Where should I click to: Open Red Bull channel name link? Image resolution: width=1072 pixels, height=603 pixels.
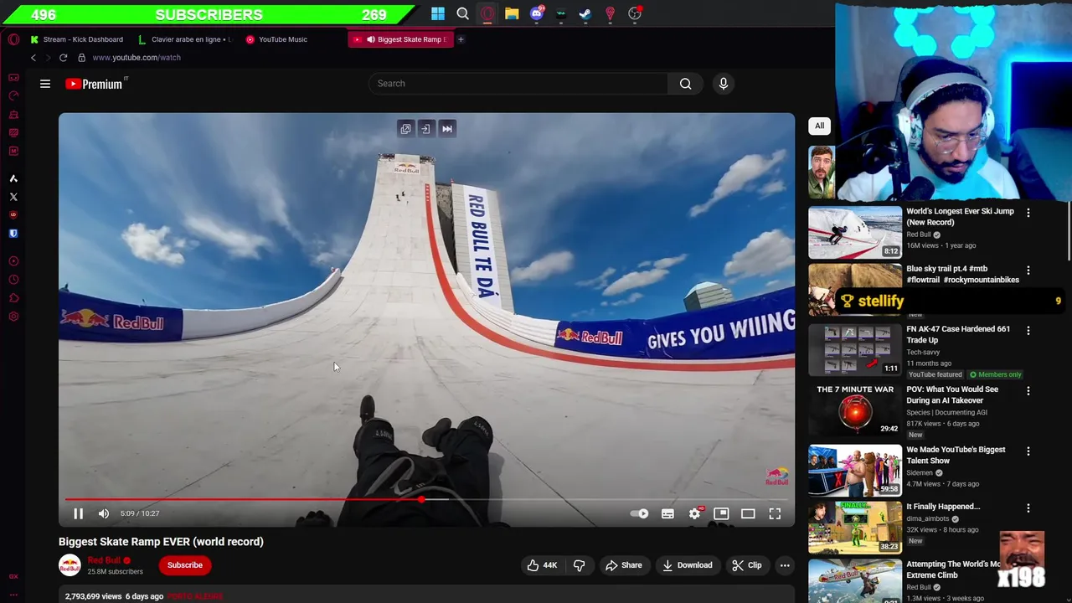coord(105,560)
